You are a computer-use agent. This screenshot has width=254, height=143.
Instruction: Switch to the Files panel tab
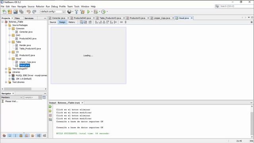17,18
